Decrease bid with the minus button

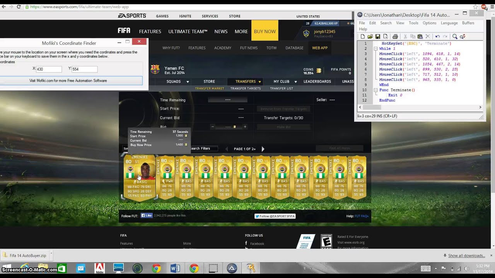(212, 127)
